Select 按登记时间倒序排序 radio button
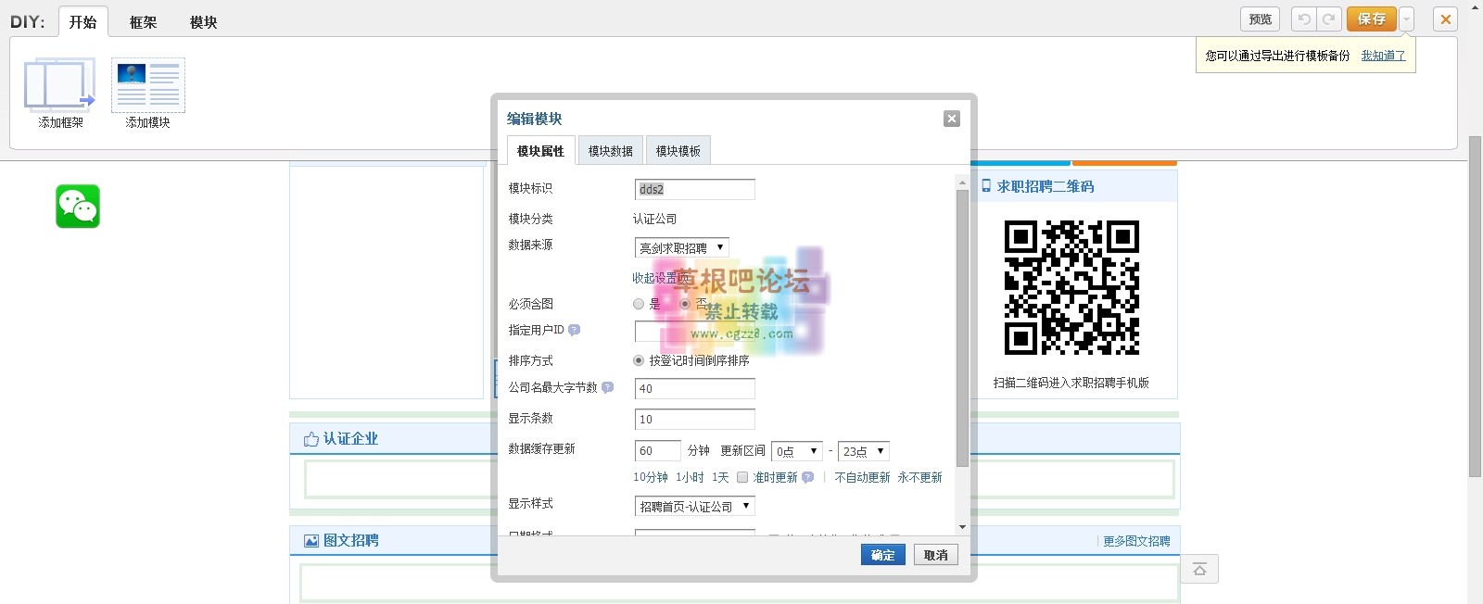1483x604 pixels. pos(639,360)
